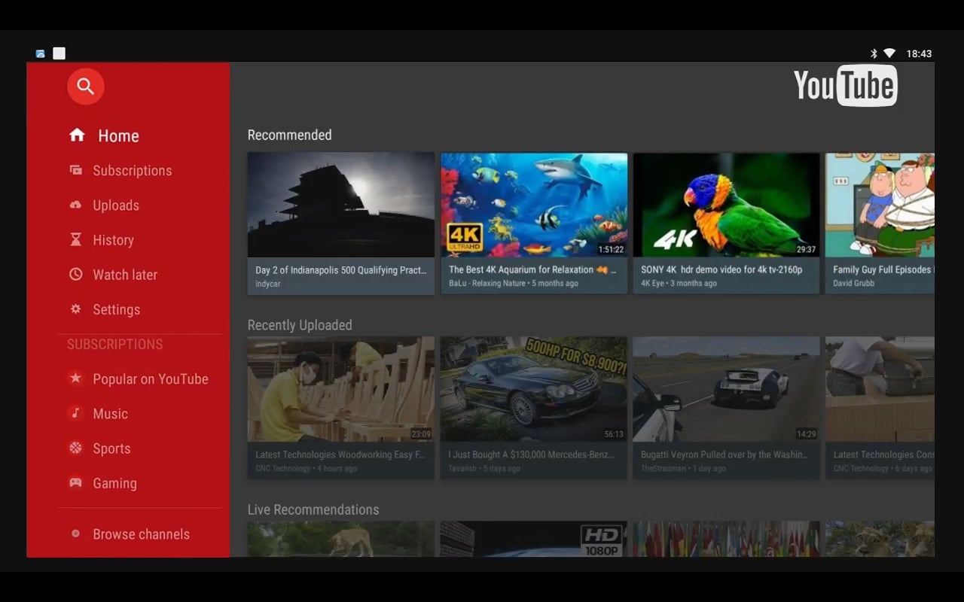Click channel name 'indycar'
964x602 pixels.
268,284
